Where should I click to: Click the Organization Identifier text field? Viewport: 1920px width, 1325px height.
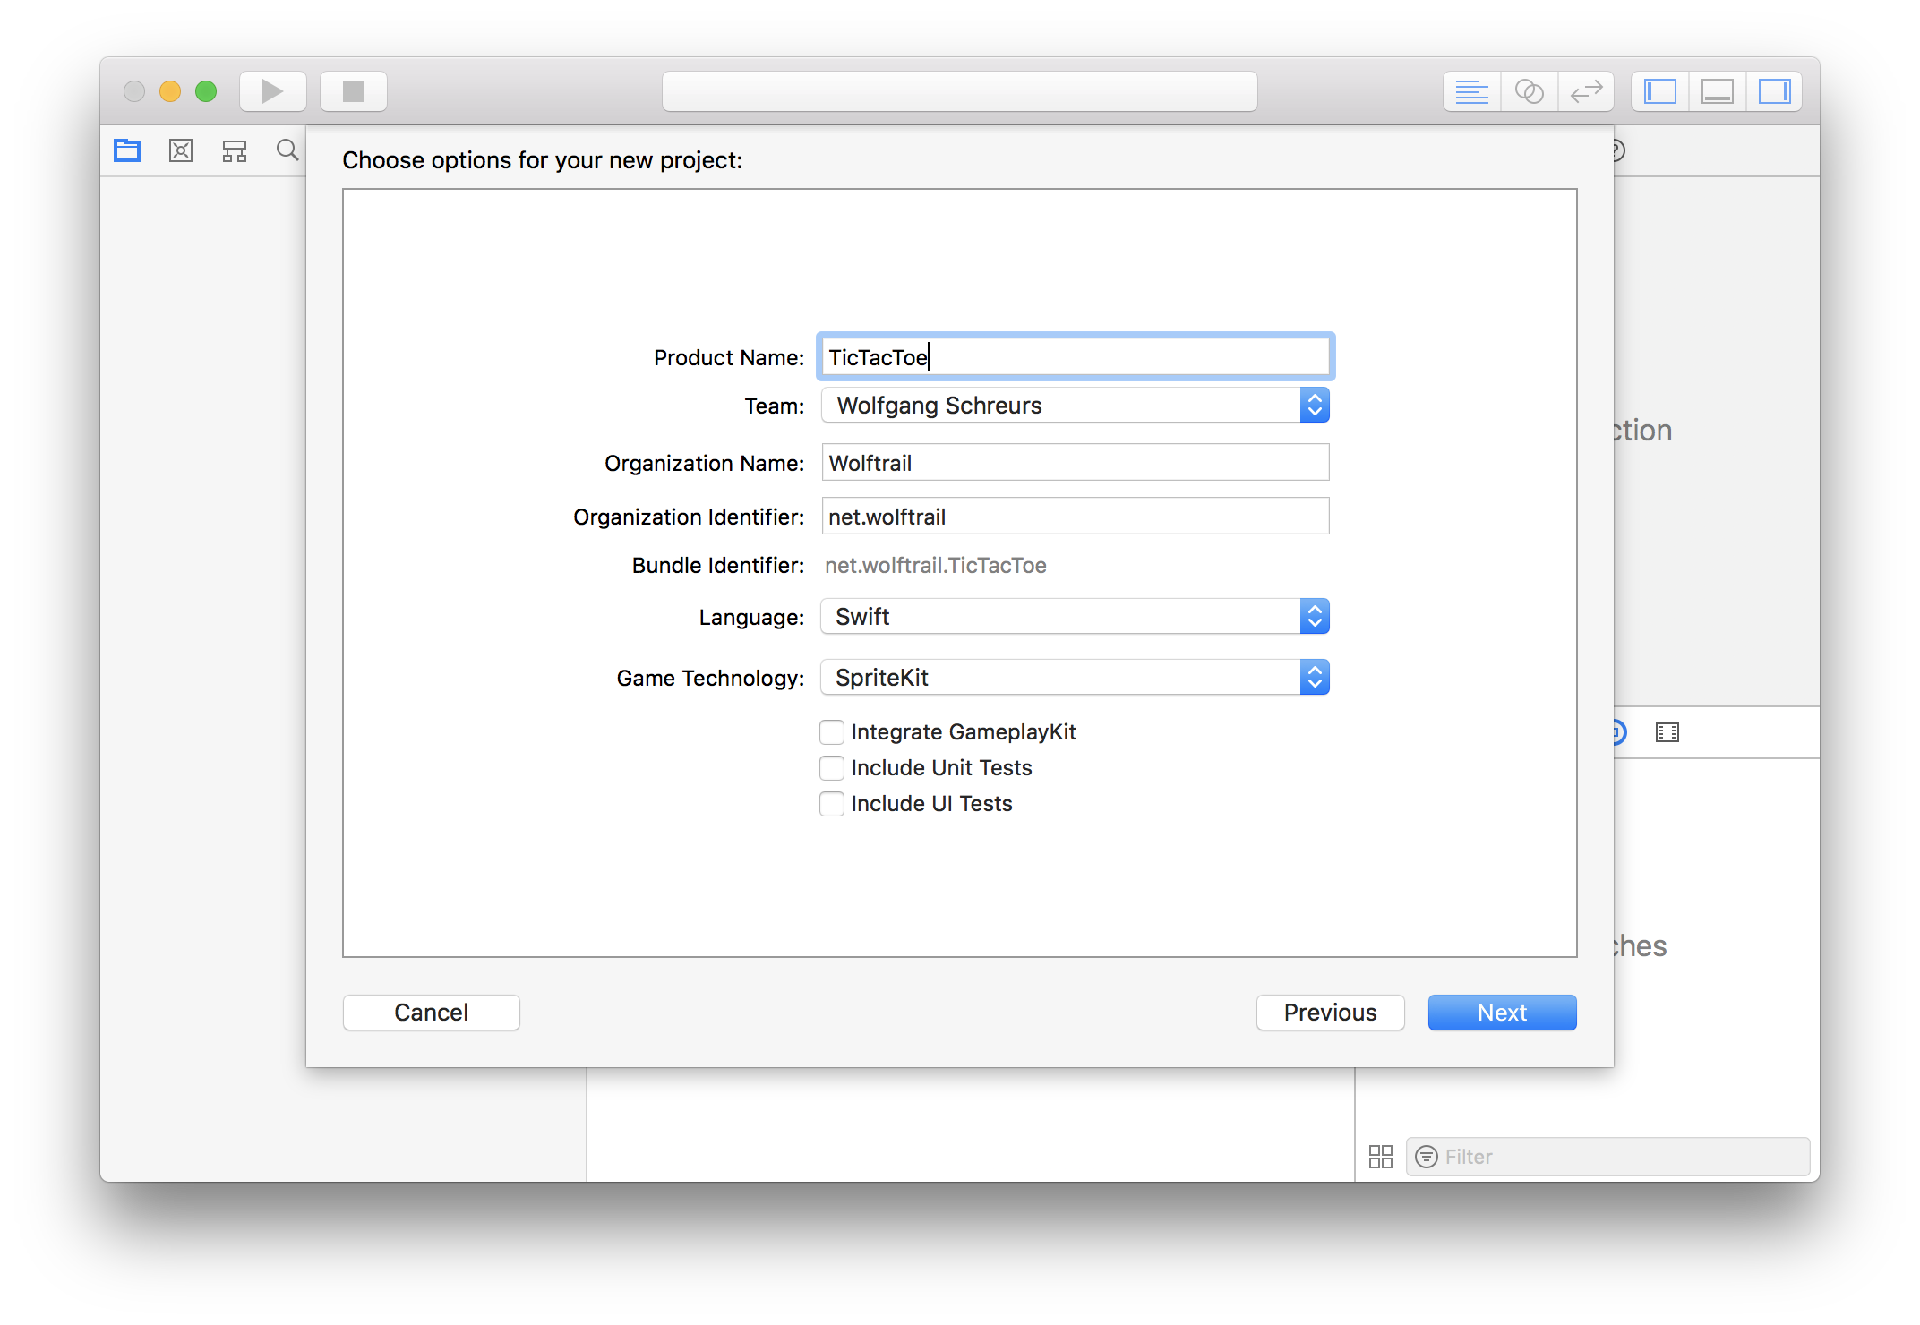tap(1075, 517)
